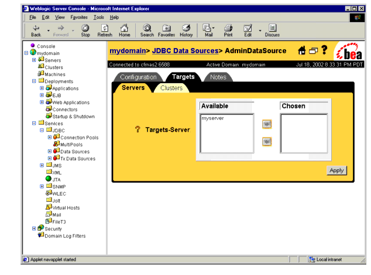Viewport: 371px width, 275px height.
Task: Open the Back button dropdown arrow
Action: [x=48, y=30]
